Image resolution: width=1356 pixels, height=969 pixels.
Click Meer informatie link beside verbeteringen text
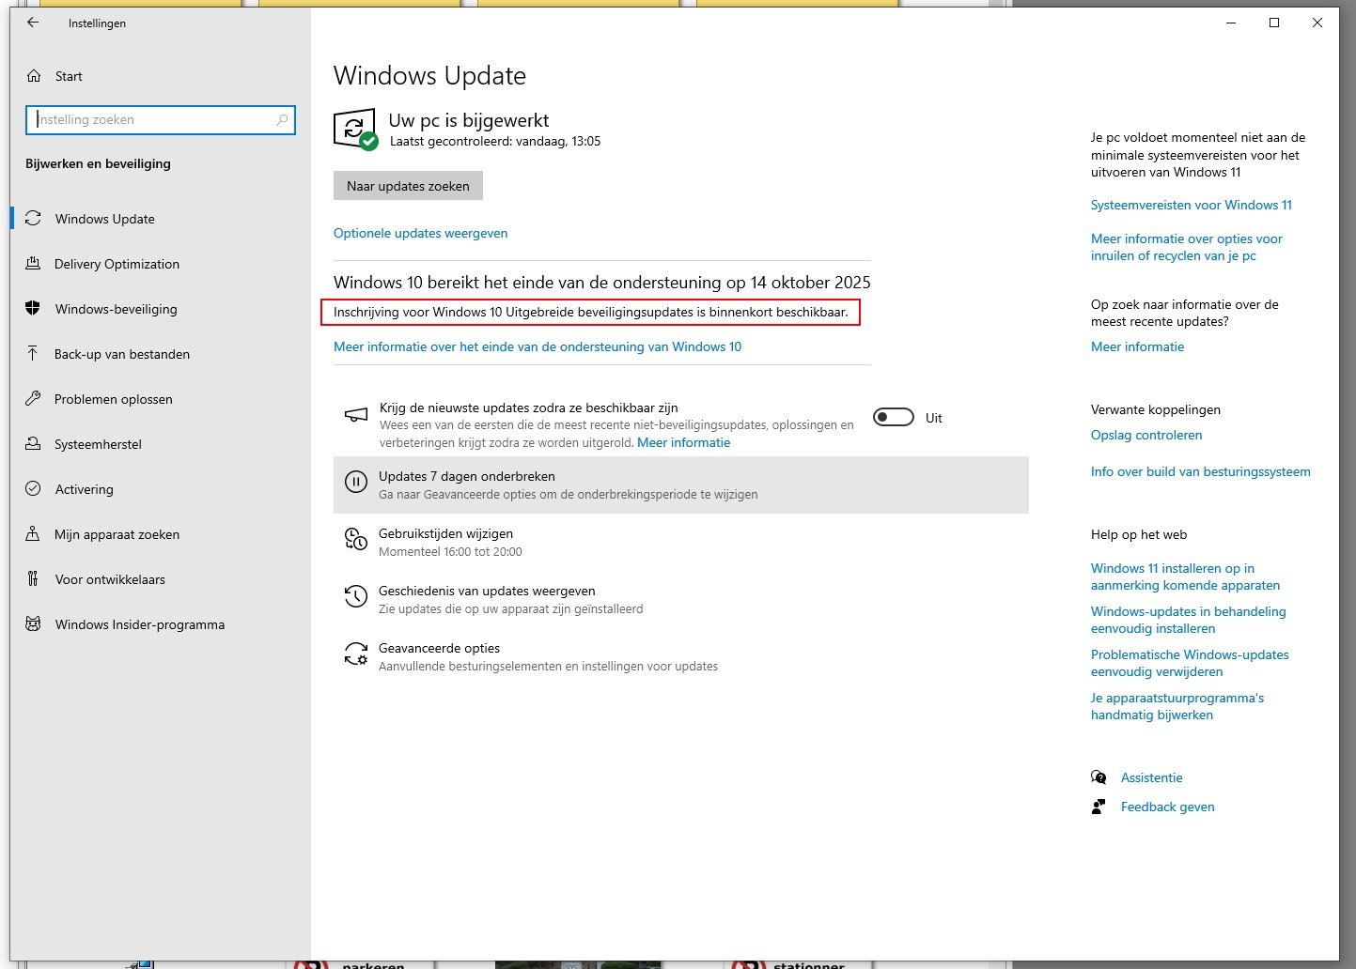click(x=683, y=442)
